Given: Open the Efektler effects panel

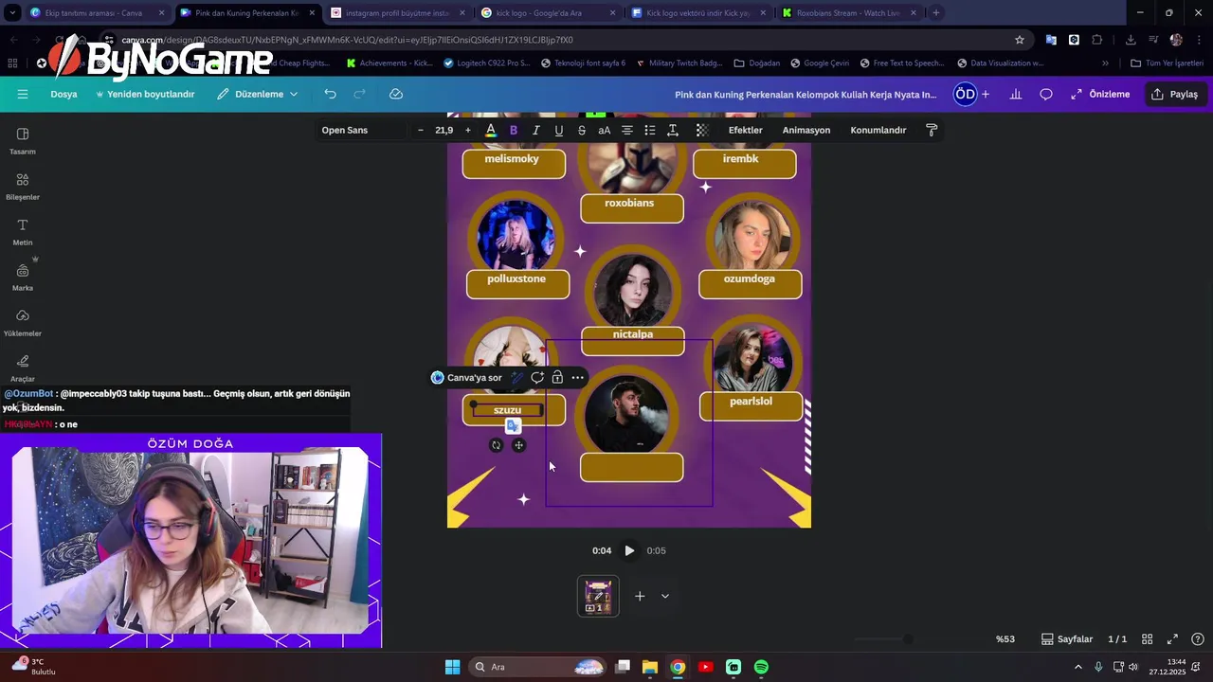Looking at the screenshot, I should 745,130.
